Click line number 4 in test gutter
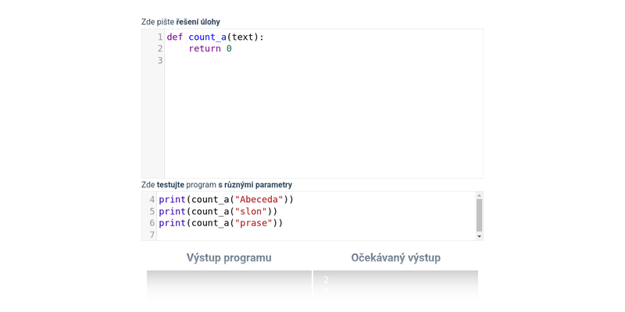 pos(152,200)
